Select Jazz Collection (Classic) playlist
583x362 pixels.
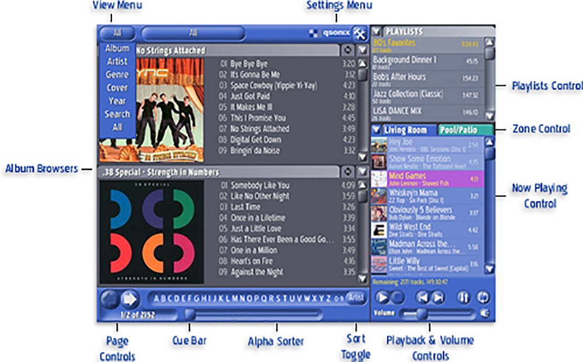(427, 96)
